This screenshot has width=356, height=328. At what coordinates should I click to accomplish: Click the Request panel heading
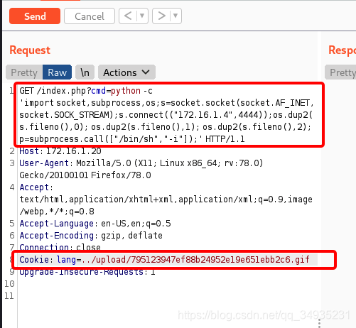coord(30,50)
